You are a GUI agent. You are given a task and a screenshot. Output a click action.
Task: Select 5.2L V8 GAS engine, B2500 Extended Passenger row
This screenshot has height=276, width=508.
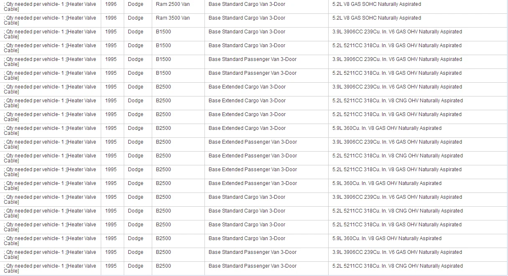[x=397, y=170]
